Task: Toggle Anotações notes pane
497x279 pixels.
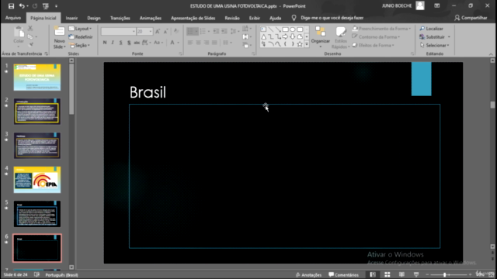Action: [x=308, y=275]
